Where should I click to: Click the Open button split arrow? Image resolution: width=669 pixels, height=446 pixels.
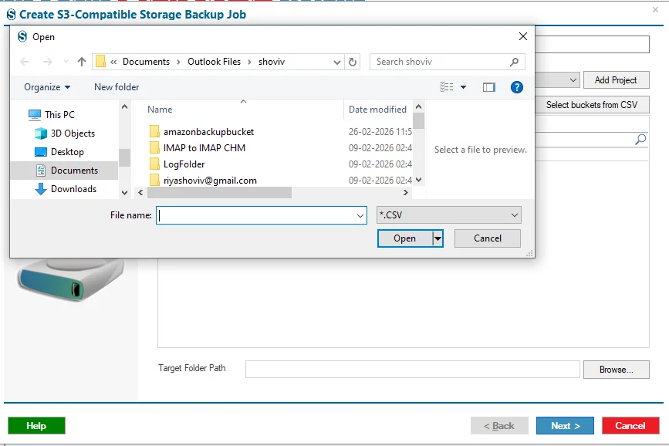438,238
